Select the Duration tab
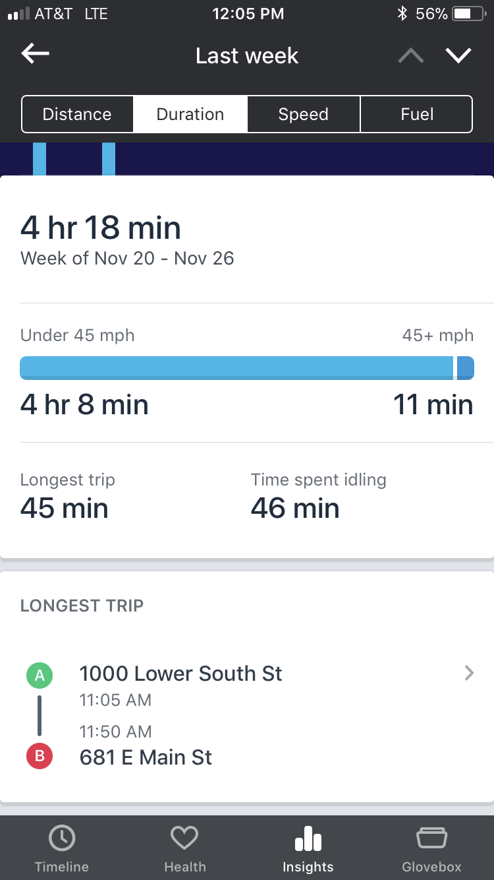 coord(190,114)
